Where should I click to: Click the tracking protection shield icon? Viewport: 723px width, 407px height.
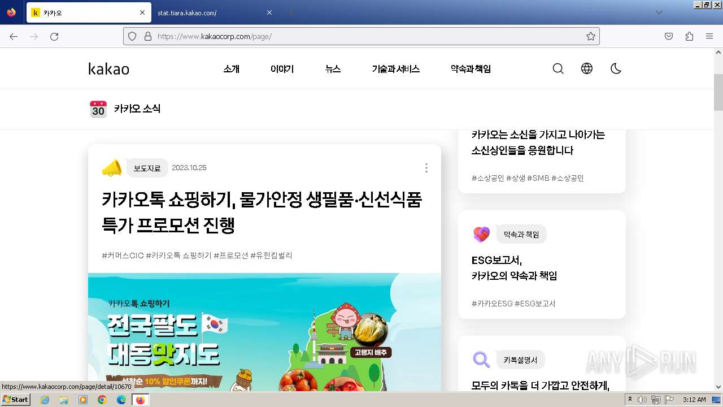tap(132, 36)
